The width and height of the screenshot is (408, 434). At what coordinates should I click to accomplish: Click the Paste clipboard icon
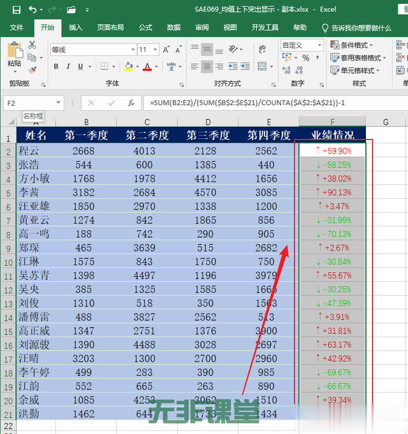15,50
